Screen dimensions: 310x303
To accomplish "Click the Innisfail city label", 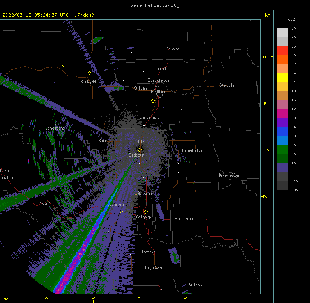I will pyautogui.click(x=149, y=117).
